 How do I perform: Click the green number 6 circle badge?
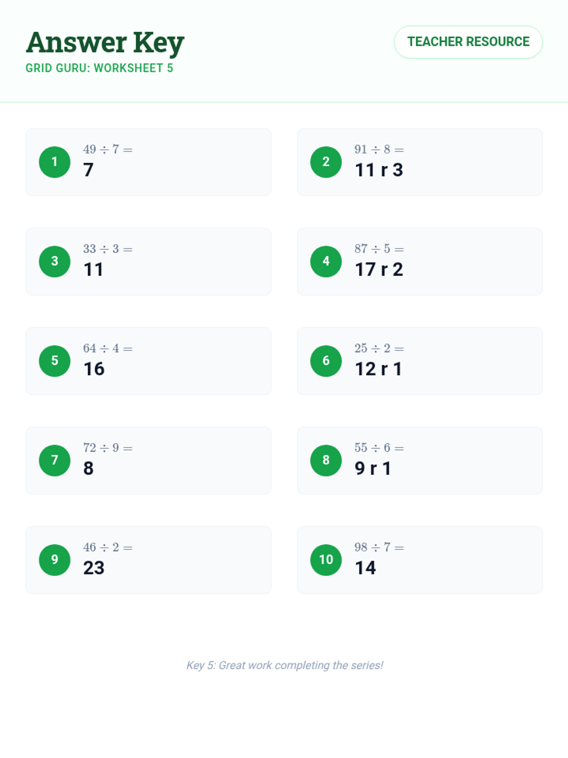pyautogui.click(x=326, y=361)
